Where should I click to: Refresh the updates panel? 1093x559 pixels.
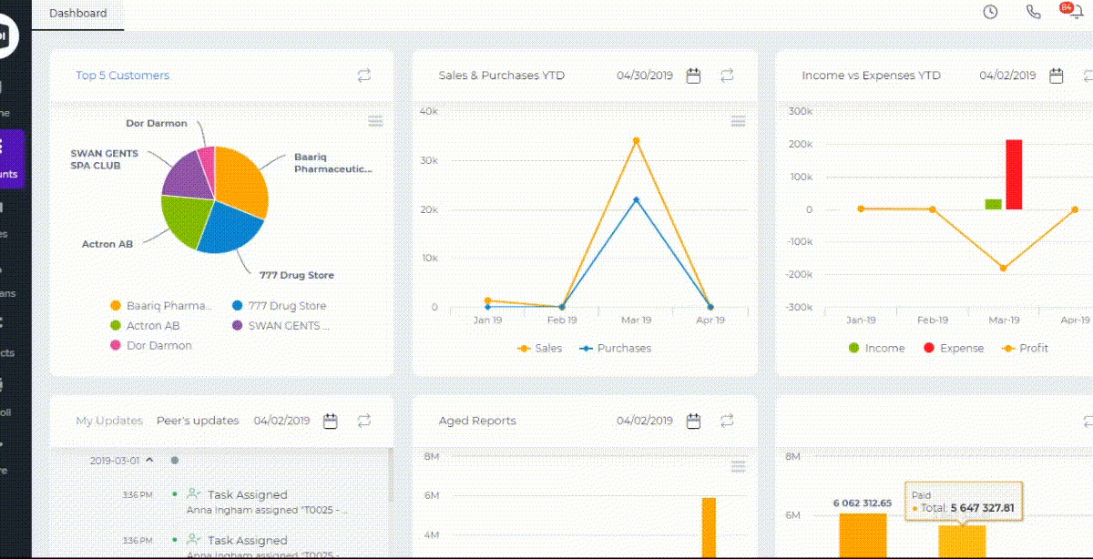[x=364, y=421]
